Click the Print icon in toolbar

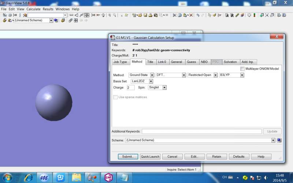(x=151, y=15)
